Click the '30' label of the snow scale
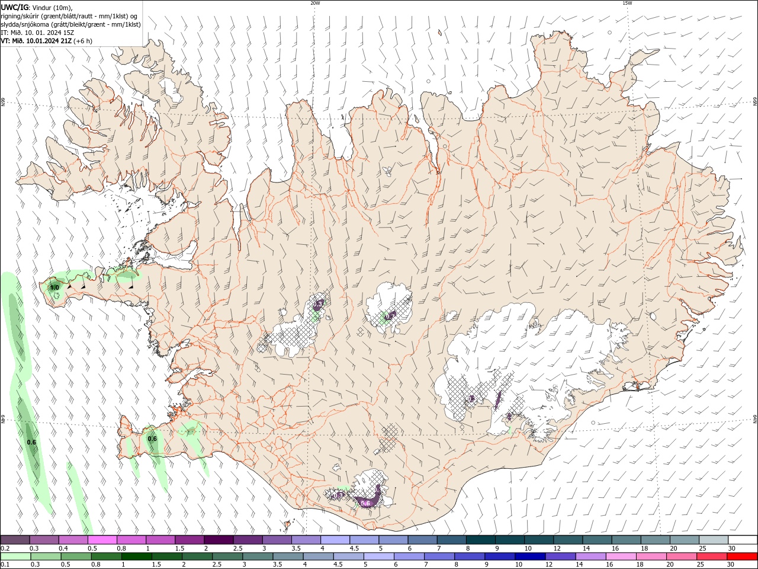This screenshot has width=758, height=569. click(731, 548)
